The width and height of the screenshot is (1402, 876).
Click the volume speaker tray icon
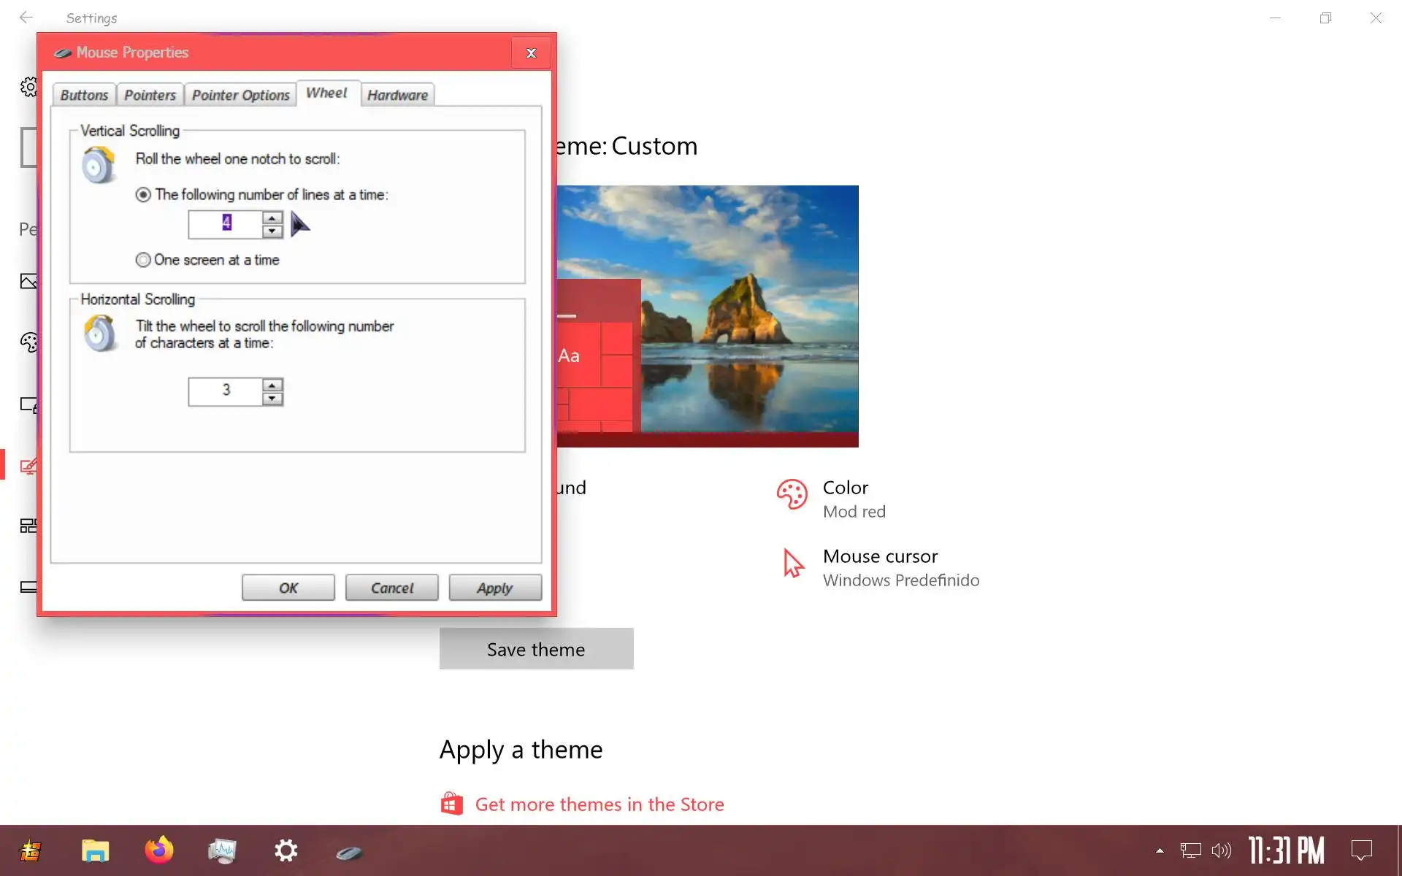tap(1221, 850)
